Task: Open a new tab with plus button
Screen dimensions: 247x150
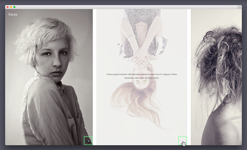Action: 239,7
